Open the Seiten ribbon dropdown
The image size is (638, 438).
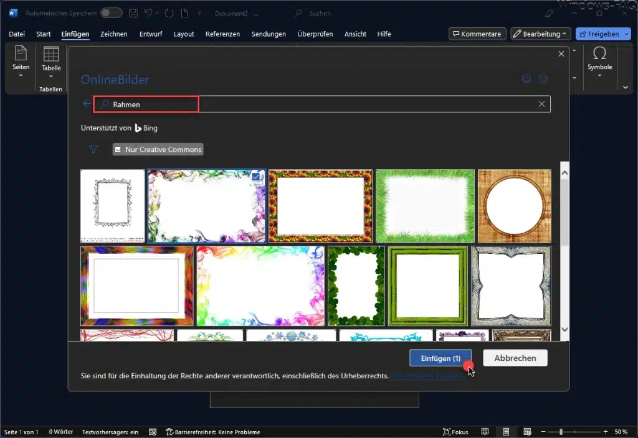click(x=21, y=62)
